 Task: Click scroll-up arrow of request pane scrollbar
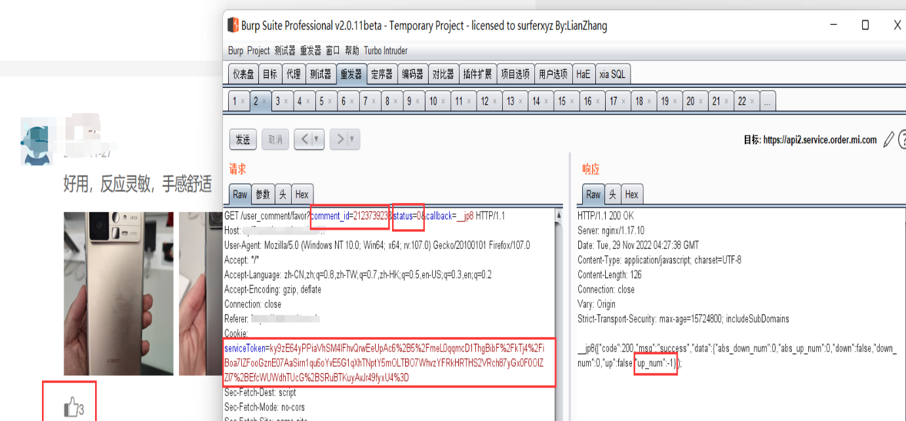pos(558,215)
